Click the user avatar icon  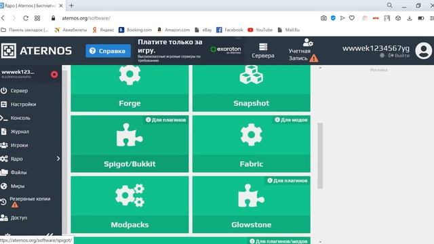click(x=423, y=51)
